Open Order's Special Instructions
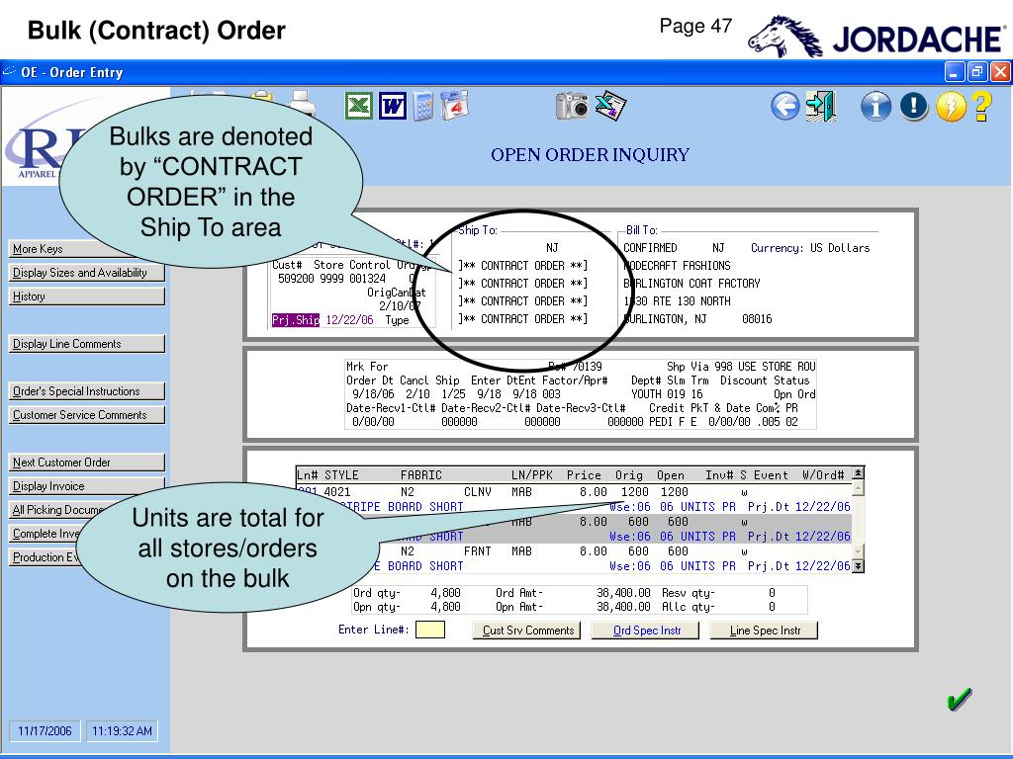The height and width of the screenshot is (759, 1013). pyautogui.click(x=87, y=391)
